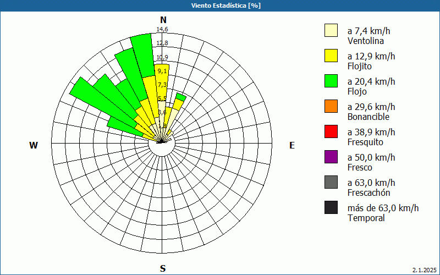Click the 14,6 scale value
Screen dimensions: 440x275
pos(162,29)
